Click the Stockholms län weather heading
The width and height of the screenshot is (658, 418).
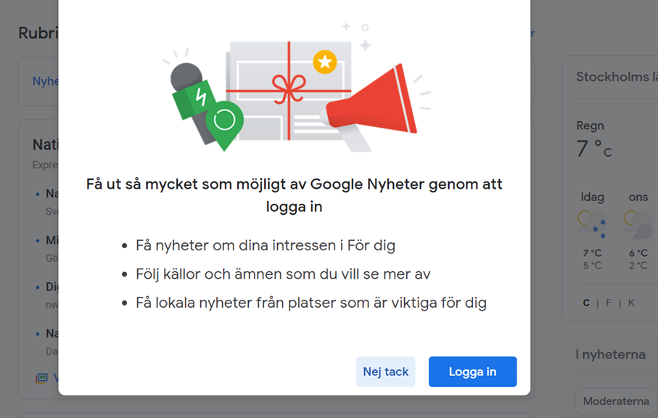tap(617, 77)
